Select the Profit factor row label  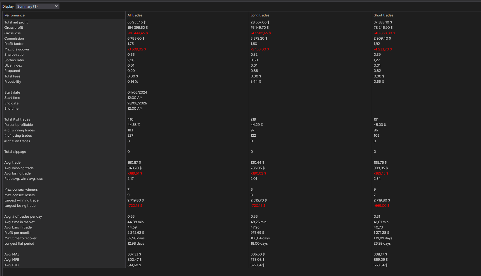tap(14, 44)
